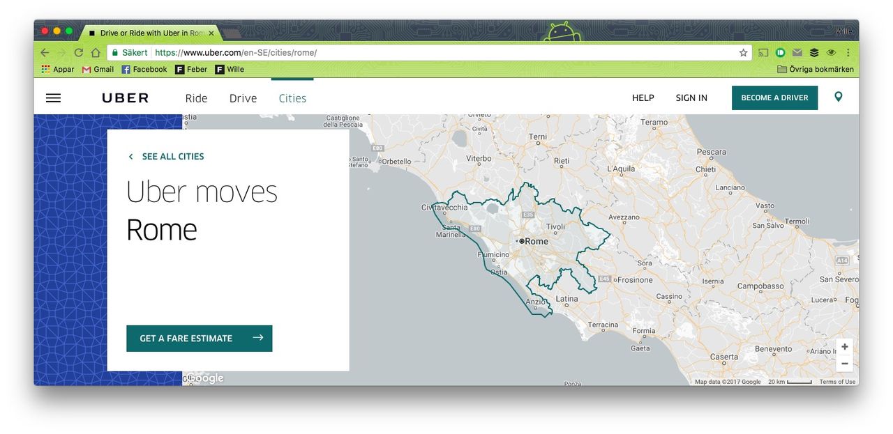
Task: Click GET A FARE ESTIMATE
Action: 199,338
